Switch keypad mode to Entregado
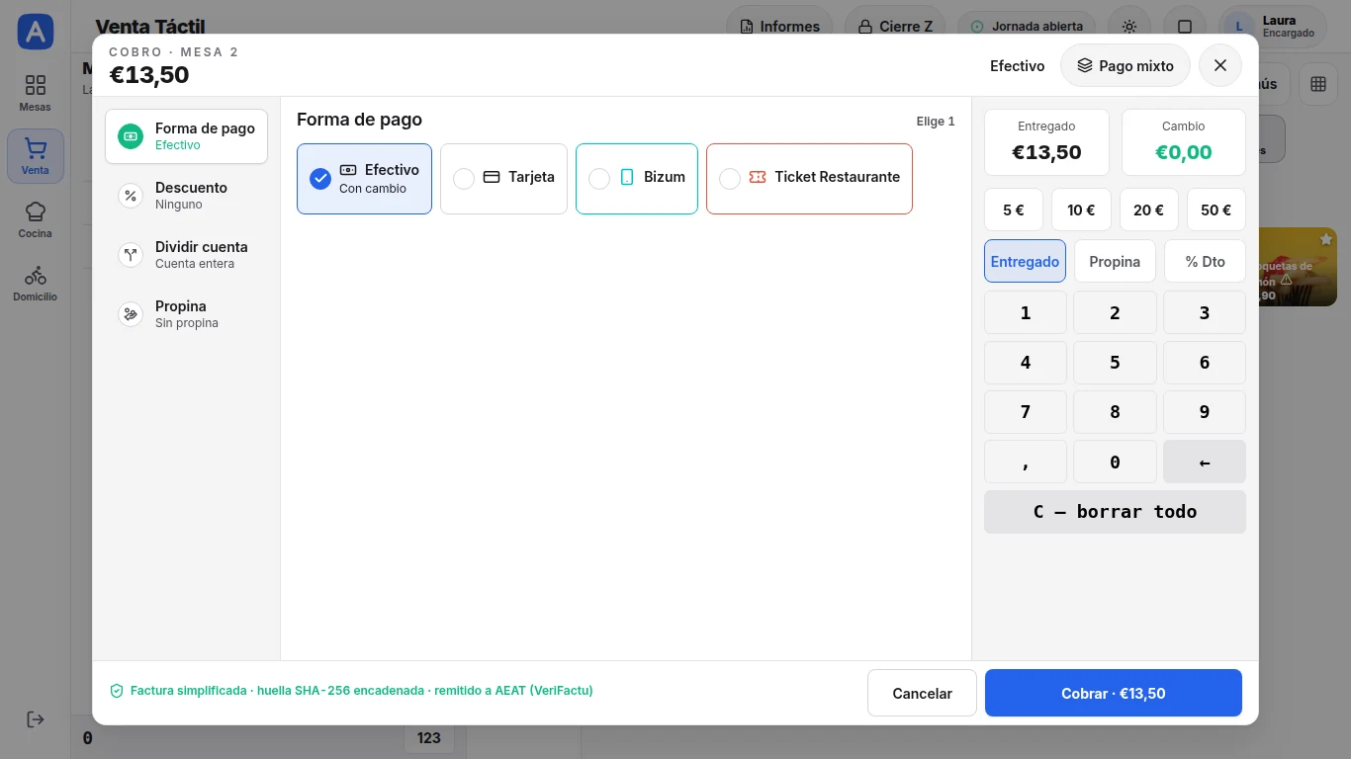1351x759 pixels. coord(1025,261)
